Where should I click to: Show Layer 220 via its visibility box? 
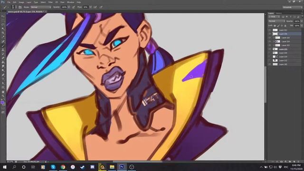270,53
